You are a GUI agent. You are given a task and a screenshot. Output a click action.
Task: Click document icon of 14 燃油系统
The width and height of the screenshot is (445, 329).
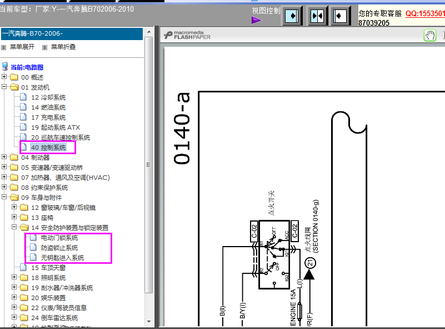point(23,107)
